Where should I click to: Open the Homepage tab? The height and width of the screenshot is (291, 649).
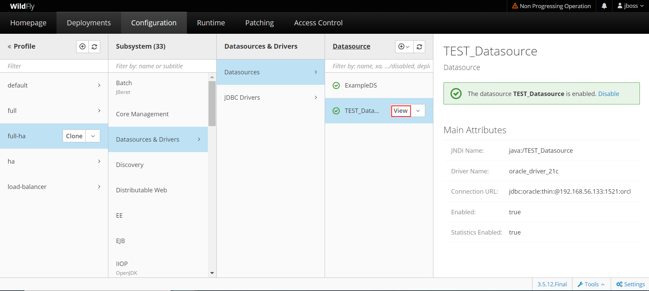[x=28, y=23]
